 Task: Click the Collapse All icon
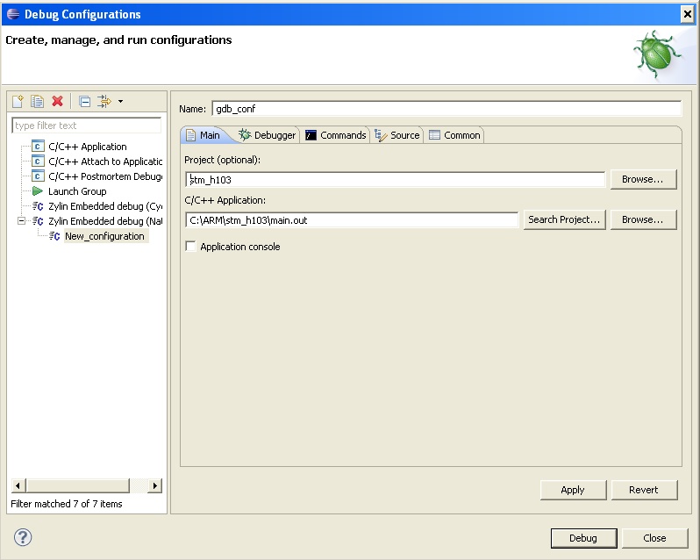point(84,102)
